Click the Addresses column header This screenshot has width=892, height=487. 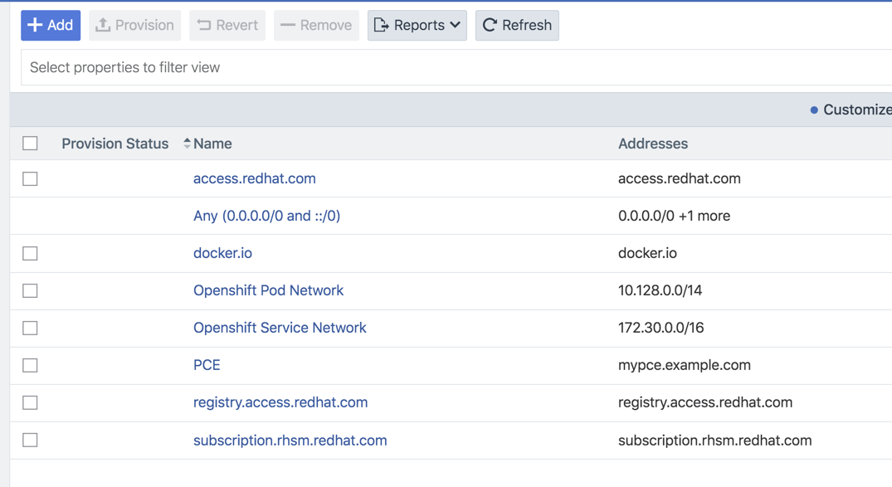point(653,143)
